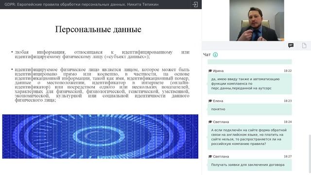The width and height of the screenshot is (311, 175).
Task: Click the message 'понятно'
Action: (250, 109)
